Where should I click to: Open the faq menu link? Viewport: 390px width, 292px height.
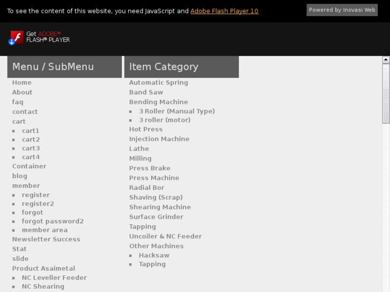coord(18,102)
